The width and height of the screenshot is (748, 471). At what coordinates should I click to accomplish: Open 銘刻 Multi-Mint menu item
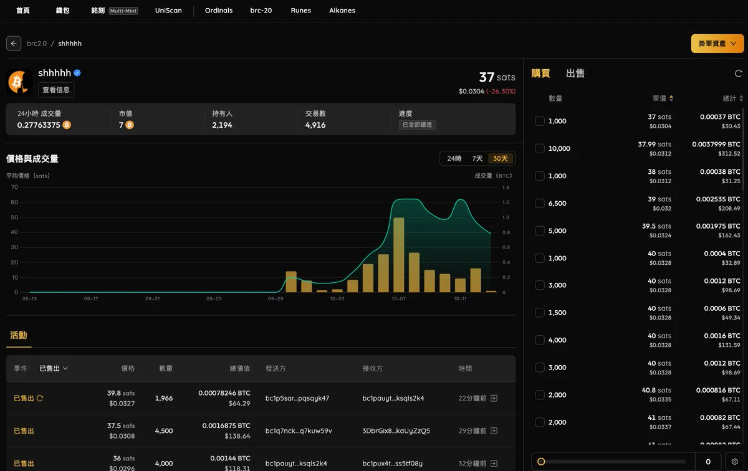coord(115,11)
